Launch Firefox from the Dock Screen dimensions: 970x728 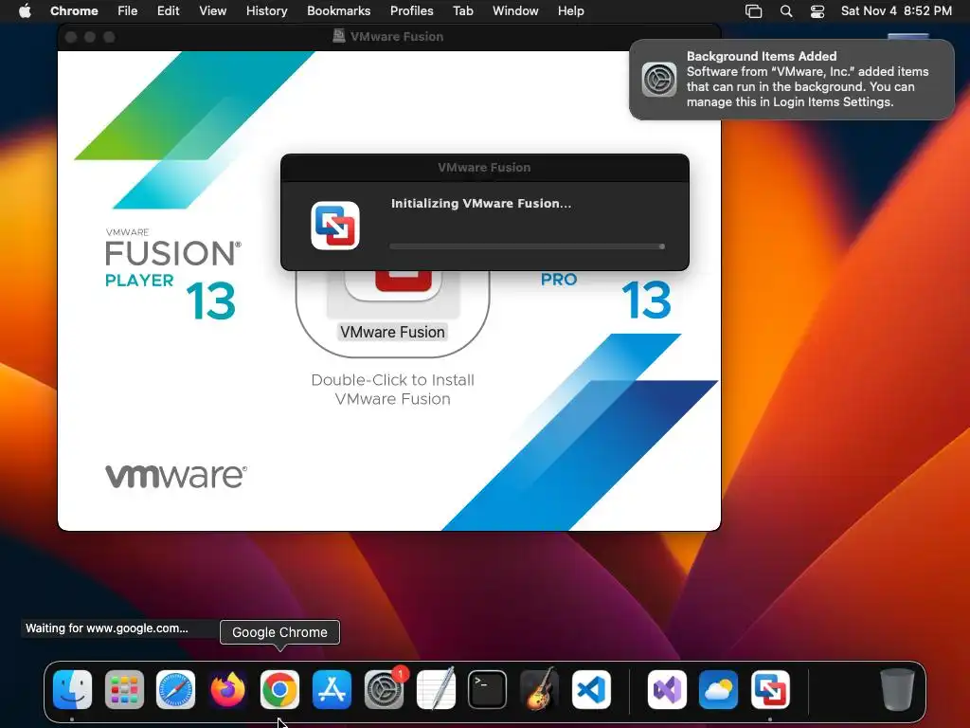point(227,689)
